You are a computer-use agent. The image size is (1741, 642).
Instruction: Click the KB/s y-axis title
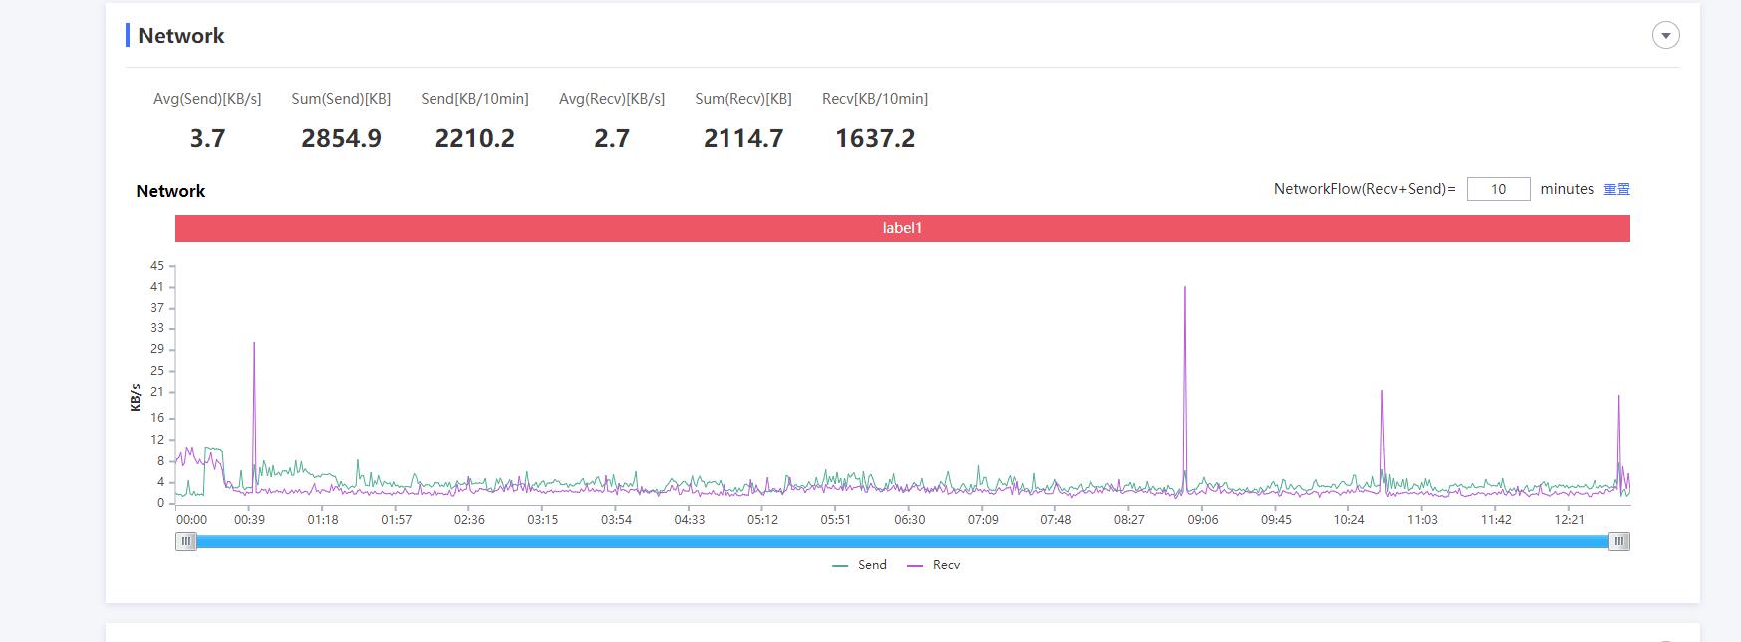click(135, 397)
